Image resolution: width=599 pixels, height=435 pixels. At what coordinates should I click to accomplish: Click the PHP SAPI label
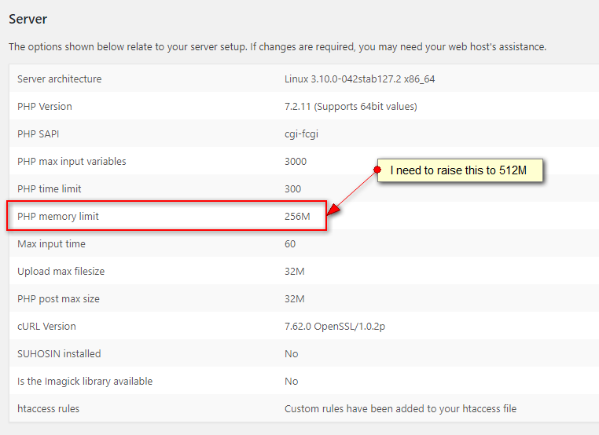(x=38, y=133)
